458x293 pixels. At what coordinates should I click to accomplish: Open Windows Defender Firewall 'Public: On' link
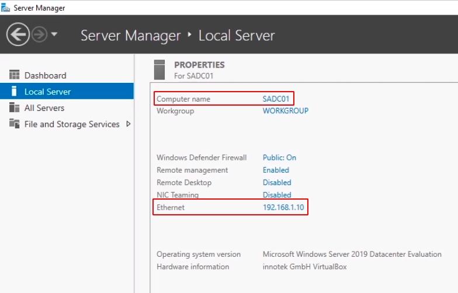279,158
